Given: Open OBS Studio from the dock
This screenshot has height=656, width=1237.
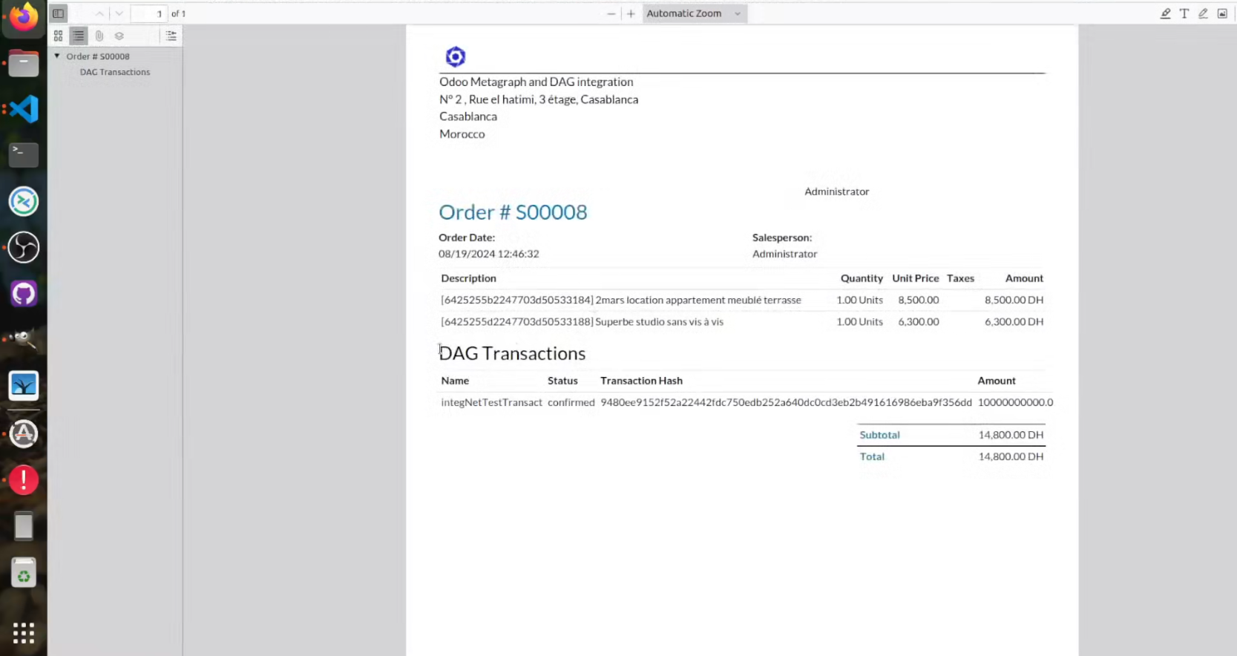Looking at the screenshot, I should (x=24, y=247).
